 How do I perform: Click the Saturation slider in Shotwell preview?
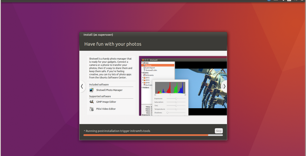point(176,102)
